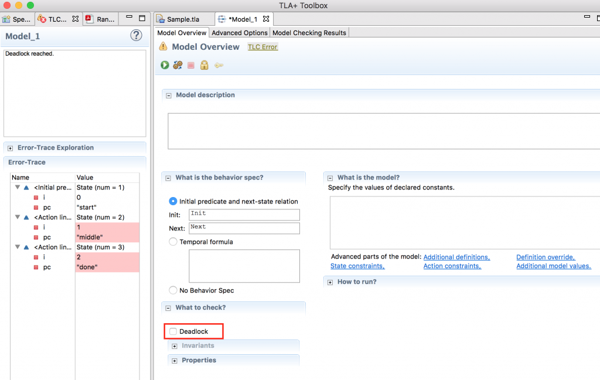600x380 pixels.
Task: Close the *Model_1 editor tab
Action: (266, 19)
